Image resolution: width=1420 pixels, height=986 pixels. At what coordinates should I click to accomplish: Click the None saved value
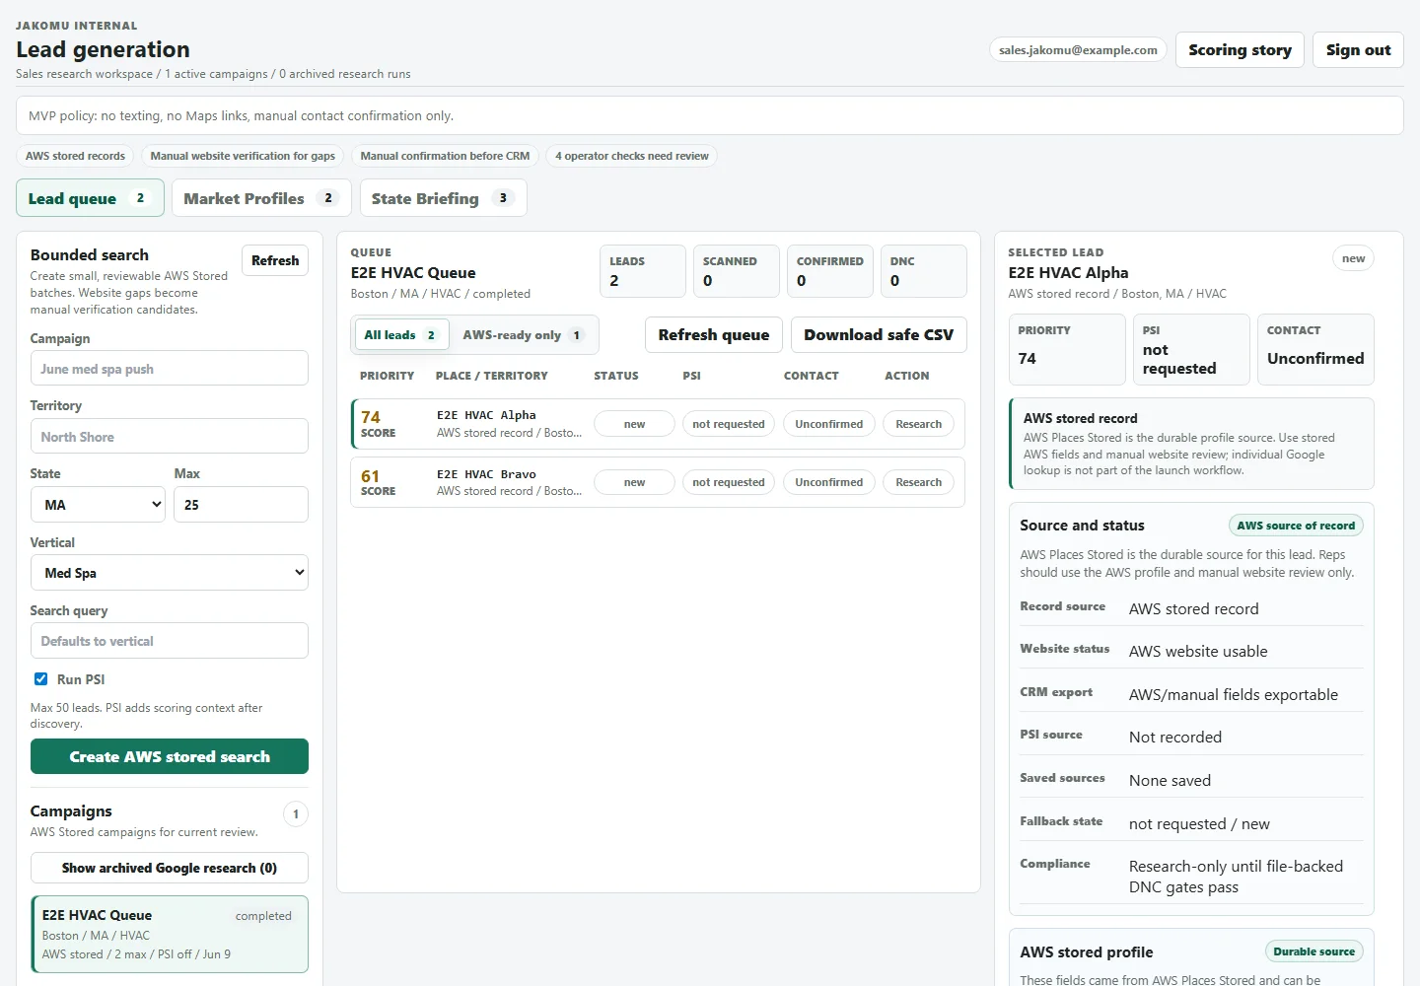[1170, 780]
